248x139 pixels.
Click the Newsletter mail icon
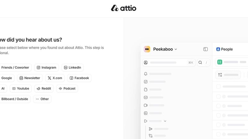(x=21, y=78)
